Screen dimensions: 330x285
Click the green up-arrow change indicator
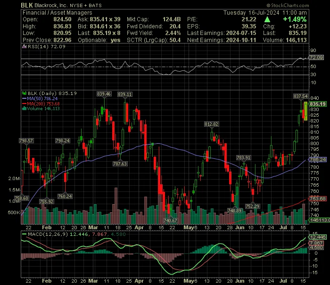tap(267, 20)
